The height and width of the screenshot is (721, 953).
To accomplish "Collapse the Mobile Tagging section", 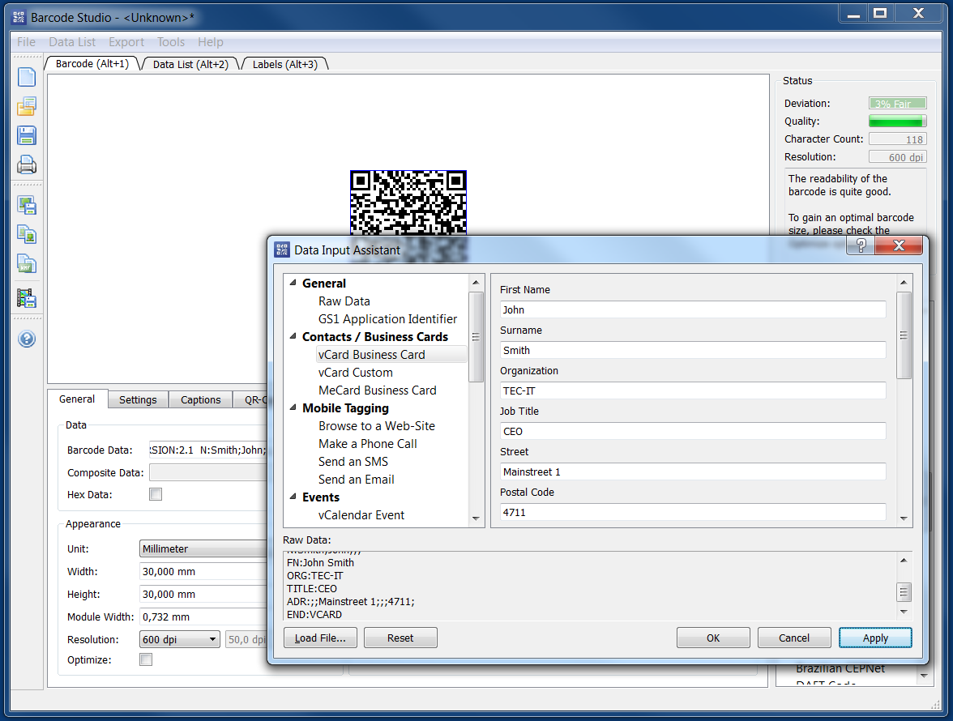I will pyautogui.click(x=293, y=407).
